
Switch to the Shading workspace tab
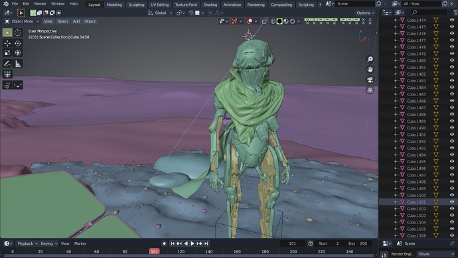tap(210, 5)
